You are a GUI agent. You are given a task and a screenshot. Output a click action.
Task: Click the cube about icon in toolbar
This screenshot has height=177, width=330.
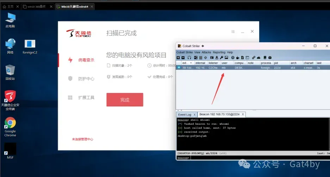click(270, 58)
